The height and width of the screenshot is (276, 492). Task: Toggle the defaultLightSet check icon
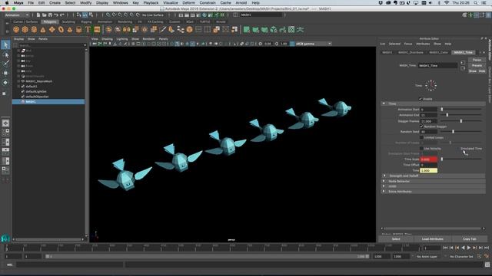(x=23, y=91)
